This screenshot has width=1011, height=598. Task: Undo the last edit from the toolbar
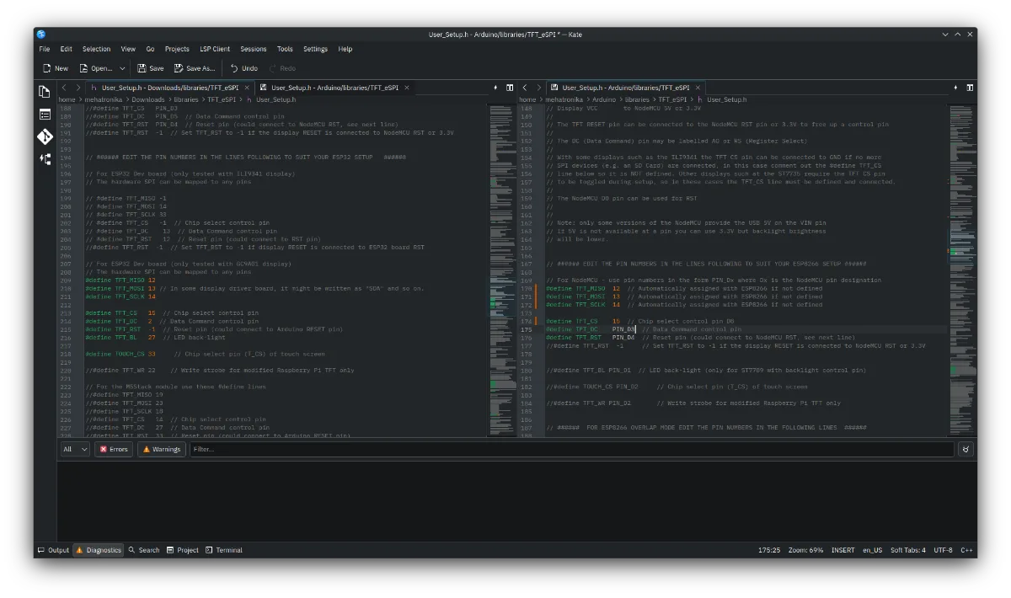pos(243,68)
